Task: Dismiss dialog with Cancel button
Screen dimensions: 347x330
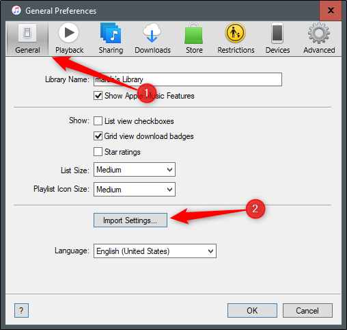Action: click(307, 311)
